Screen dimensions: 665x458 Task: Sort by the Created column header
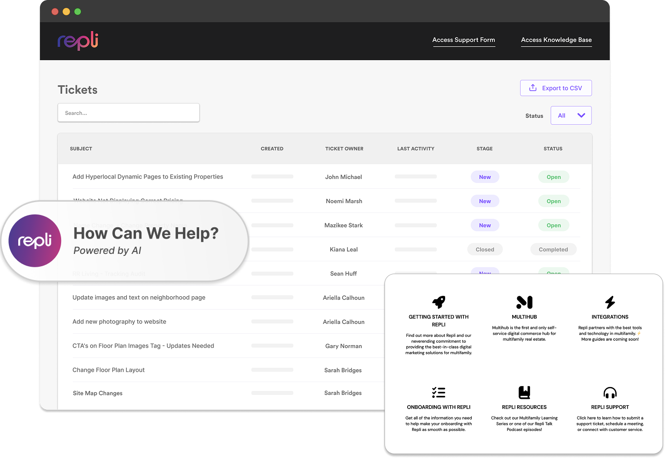[272, 148]
